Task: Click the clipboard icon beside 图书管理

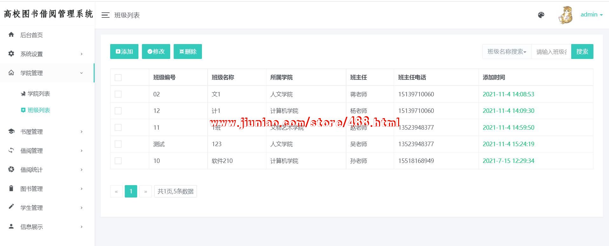Action: [11, 188]
